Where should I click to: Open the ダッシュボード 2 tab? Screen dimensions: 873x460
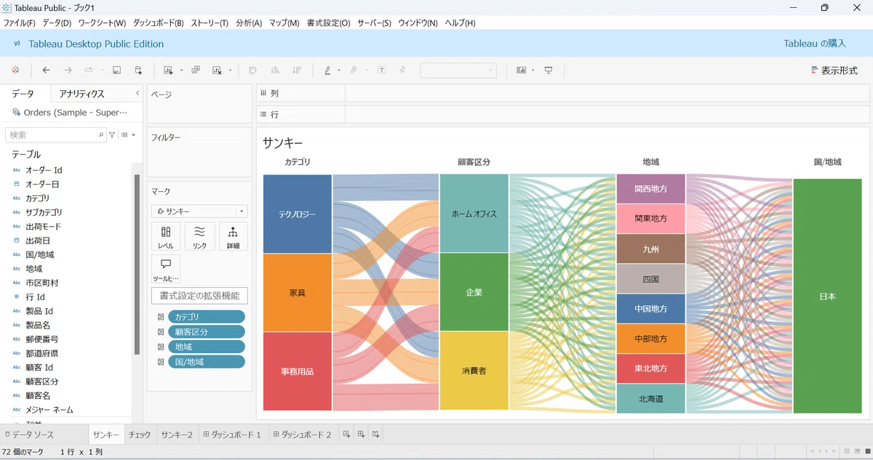click(x=302, y=435)
